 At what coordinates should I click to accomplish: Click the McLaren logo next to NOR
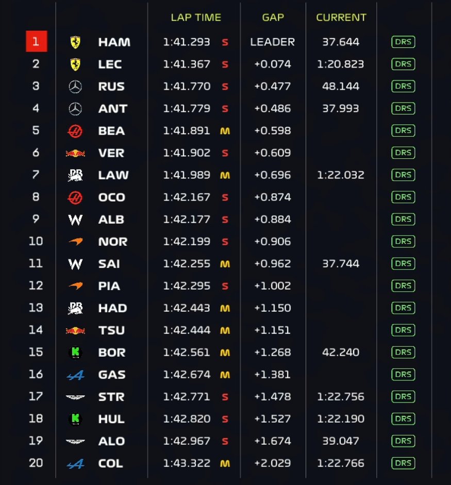click(75, 242)
